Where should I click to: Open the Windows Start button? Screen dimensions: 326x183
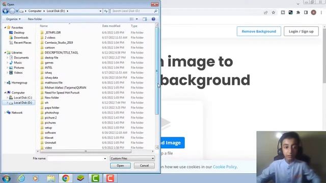(x=6, y=178)
